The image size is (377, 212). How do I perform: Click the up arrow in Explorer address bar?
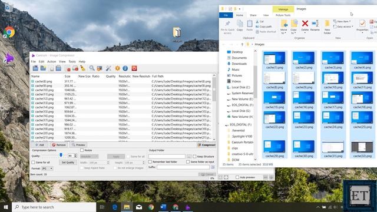(242, 44)
